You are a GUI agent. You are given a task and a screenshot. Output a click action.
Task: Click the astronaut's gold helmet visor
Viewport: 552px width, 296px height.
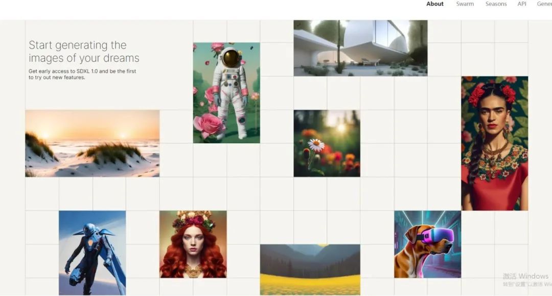231,58
